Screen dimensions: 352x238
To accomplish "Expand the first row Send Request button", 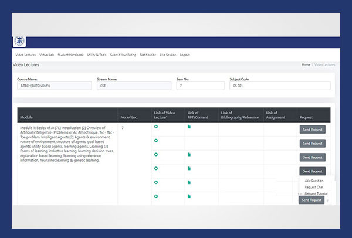I will 312,130.
